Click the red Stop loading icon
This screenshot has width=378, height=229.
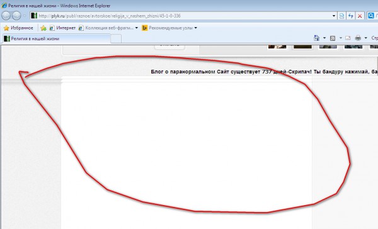360,16
